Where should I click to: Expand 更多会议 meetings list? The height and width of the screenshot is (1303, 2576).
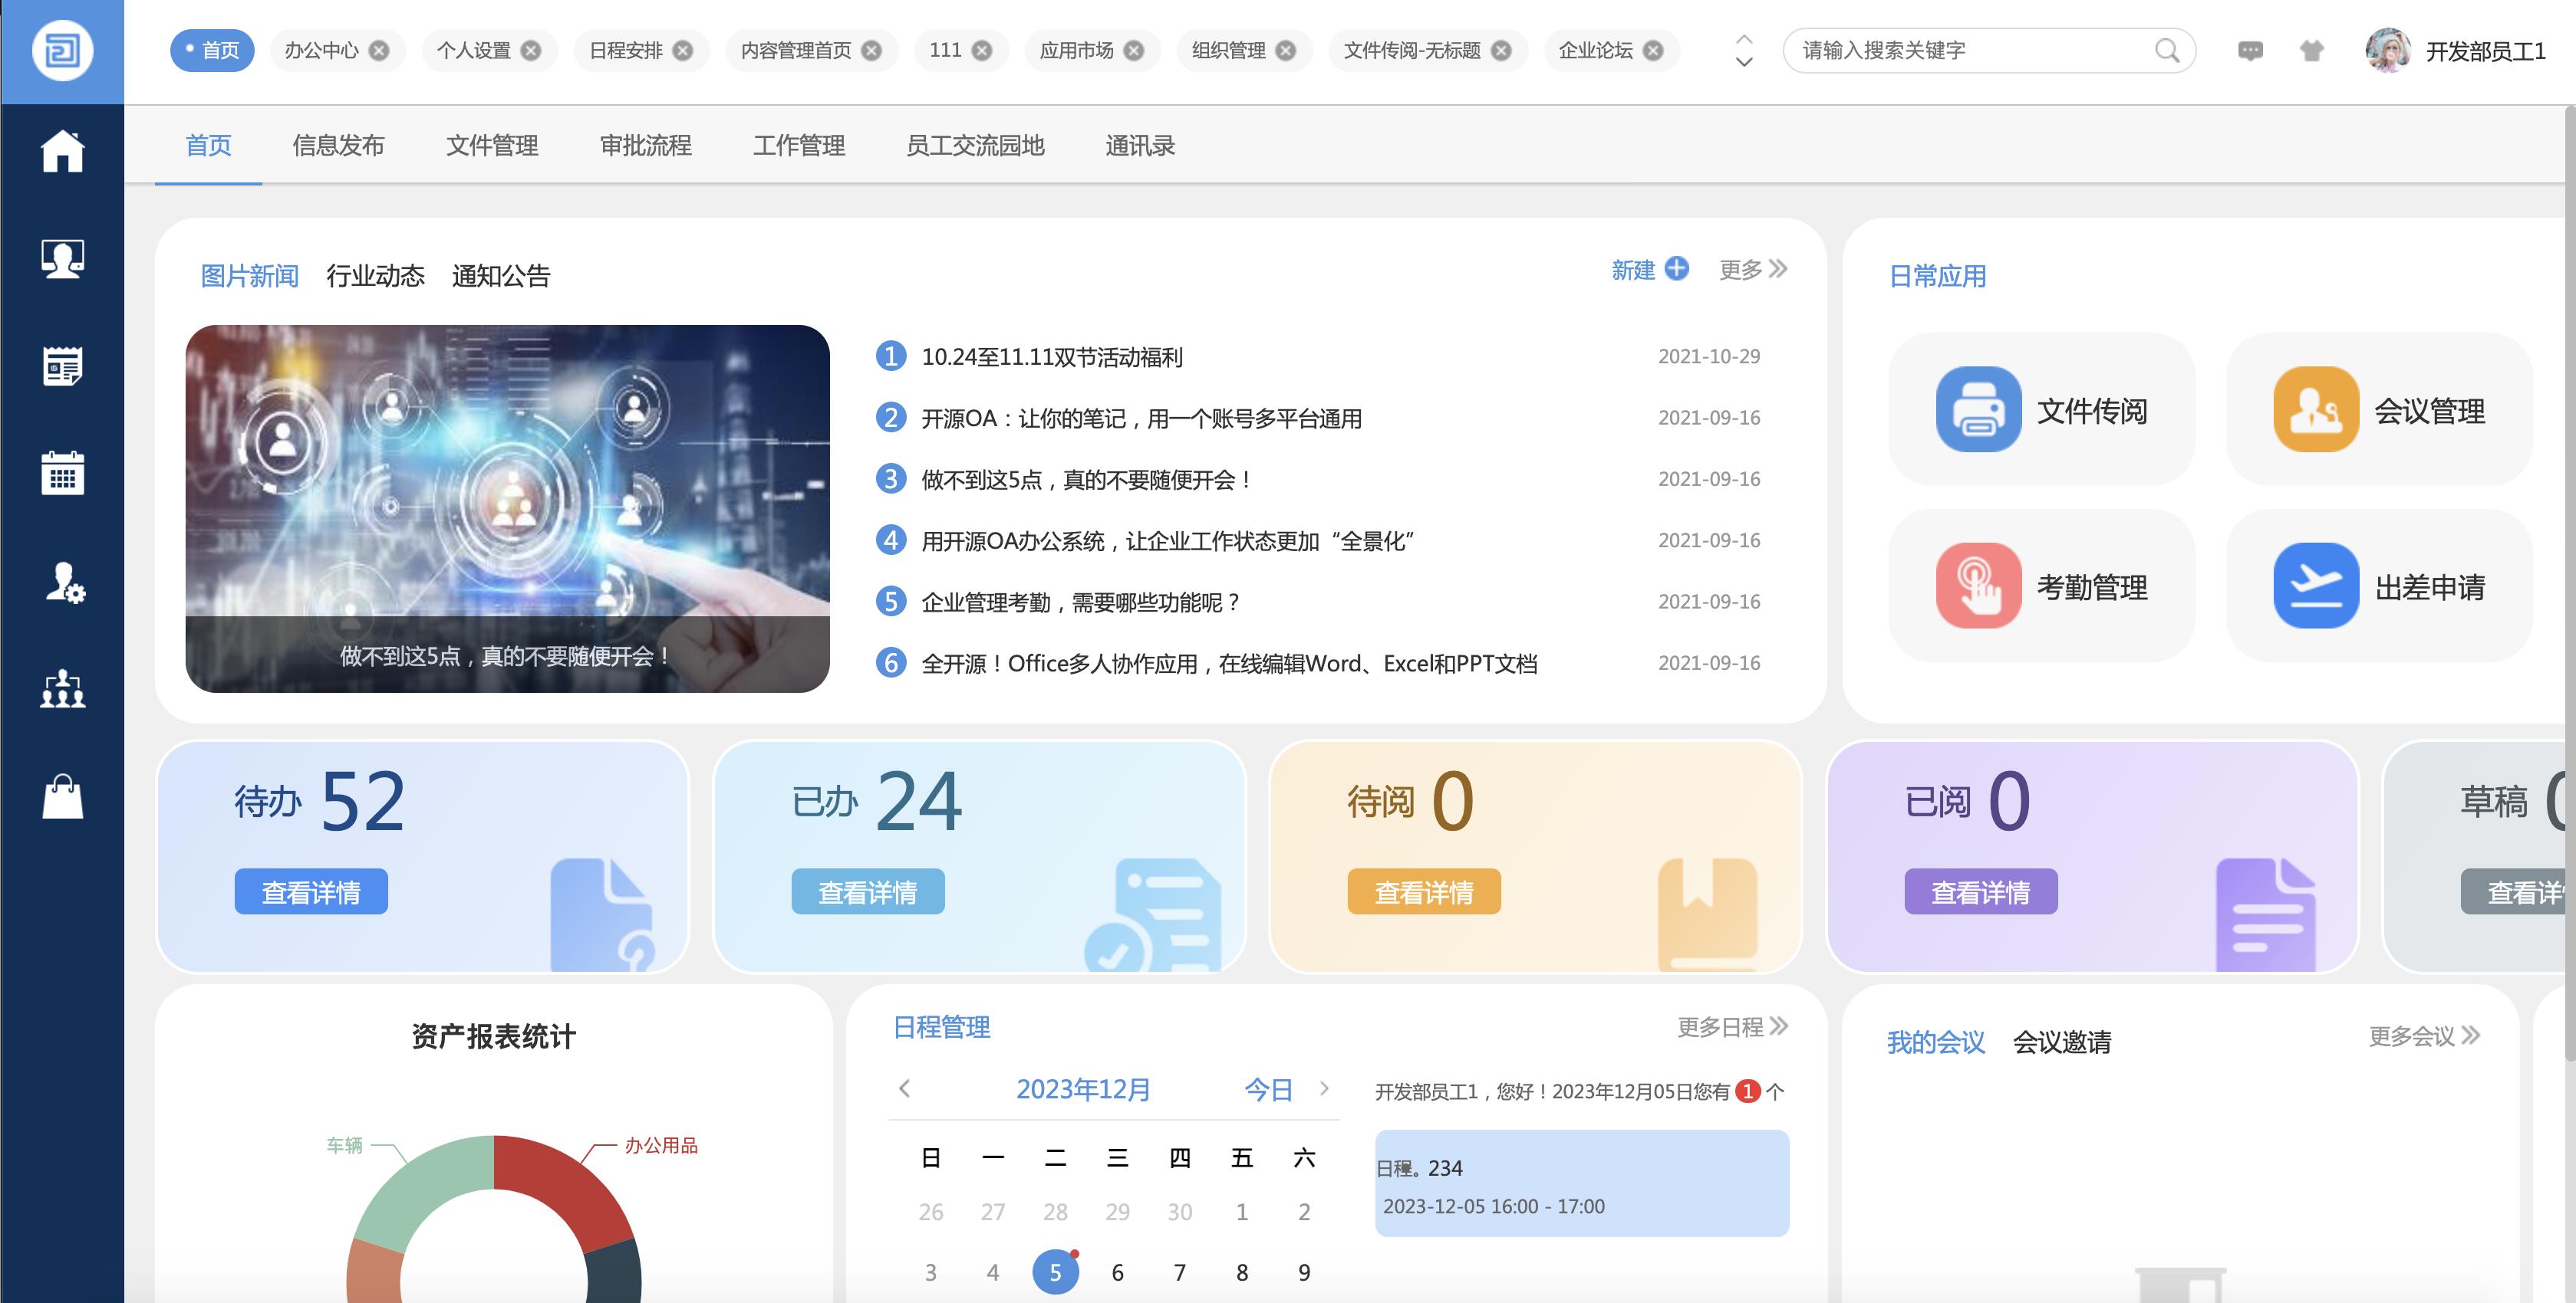click(2424, 1036)
